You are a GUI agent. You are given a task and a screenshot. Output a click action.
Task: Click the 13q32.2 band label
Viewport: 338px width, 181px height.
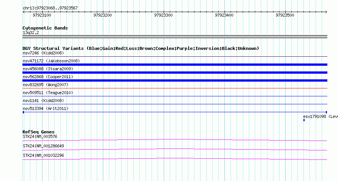31,32
